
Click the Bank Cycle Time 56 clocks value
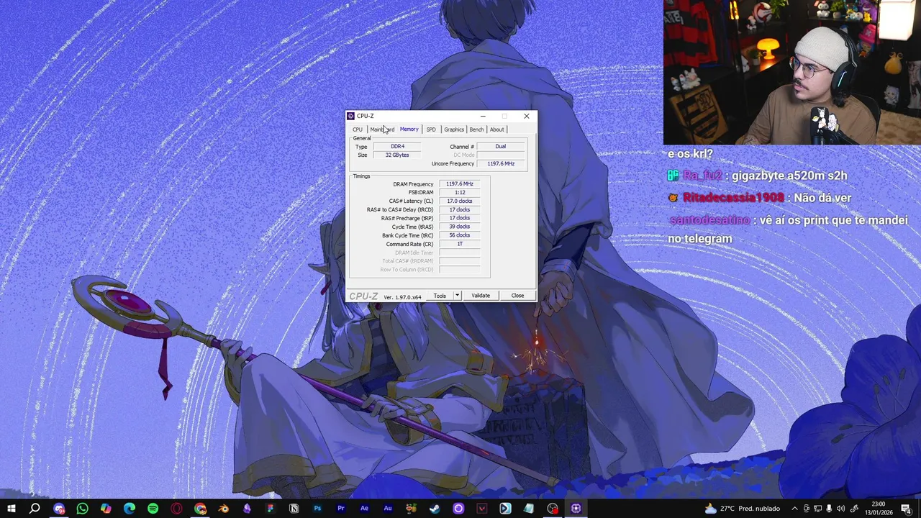click(460, 235)
